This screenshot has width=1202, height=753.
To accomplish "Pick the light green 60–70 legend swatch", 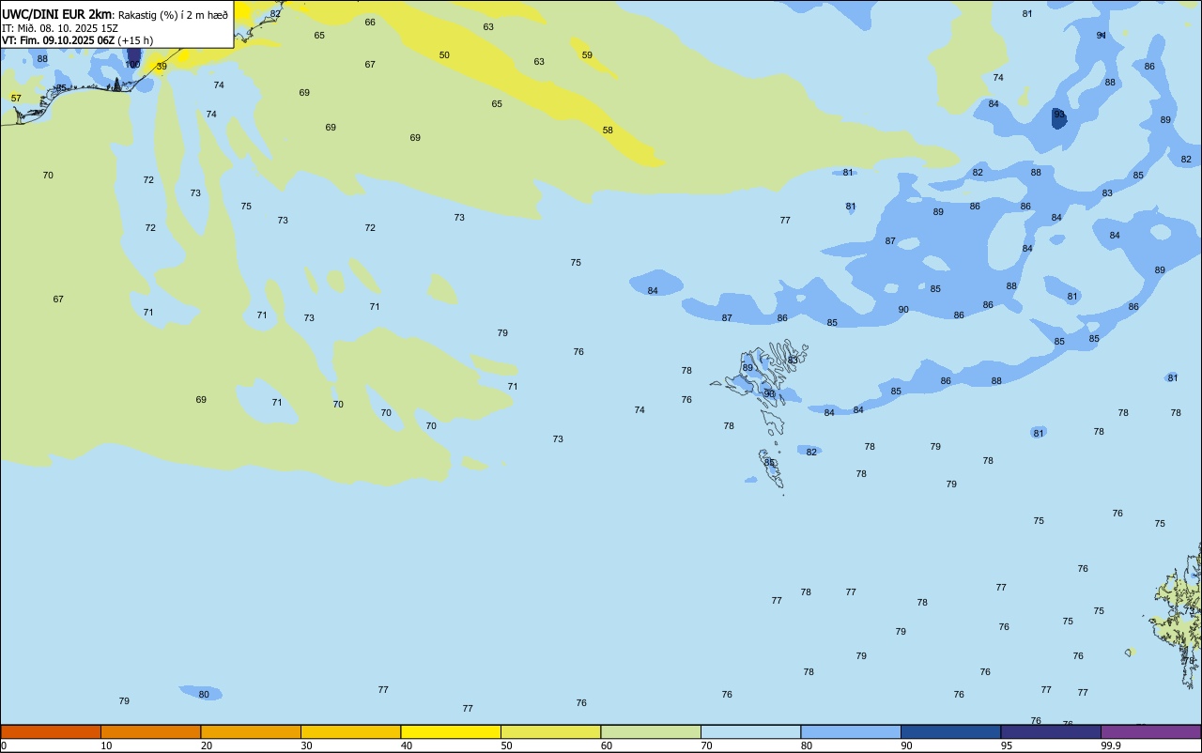I will click(x=651, y=731).
